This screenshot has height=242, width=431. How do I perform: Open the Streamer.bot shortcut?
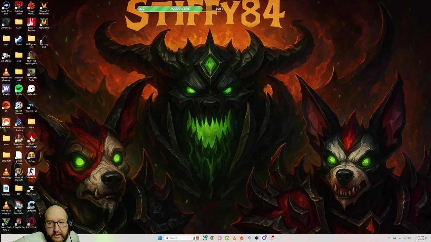click(x=19, y=125)
